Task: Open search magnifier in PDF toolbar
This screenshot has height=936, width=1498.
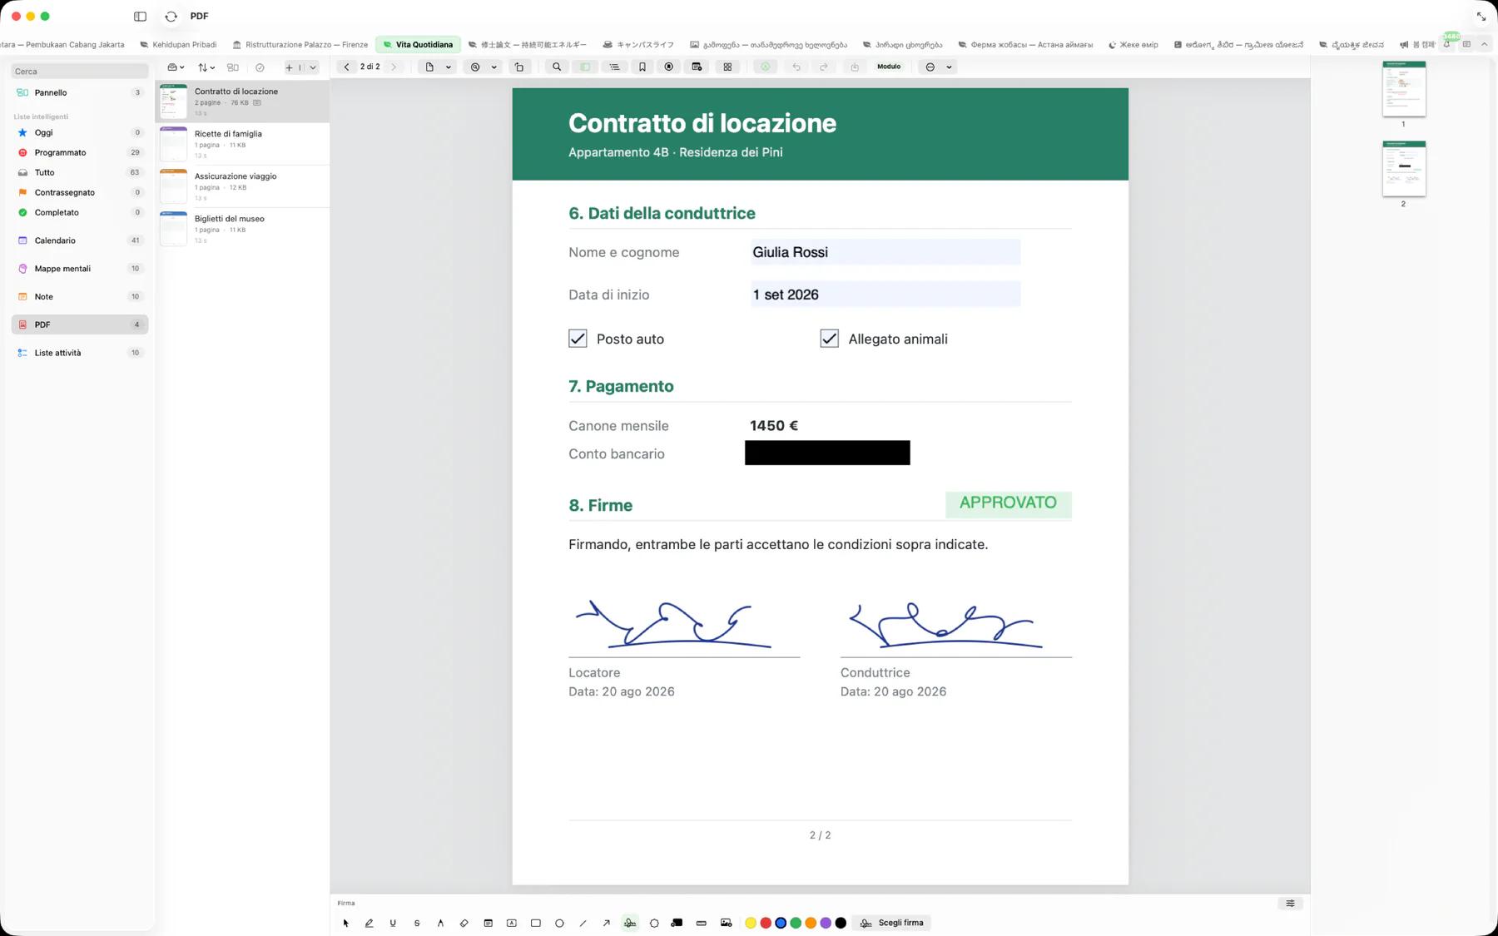Action: (x=557, y=67)
